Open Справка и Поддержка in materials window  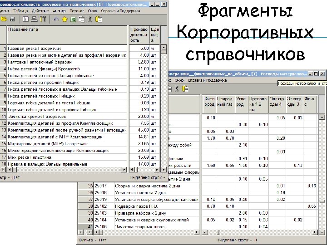(x=207, y=80)
